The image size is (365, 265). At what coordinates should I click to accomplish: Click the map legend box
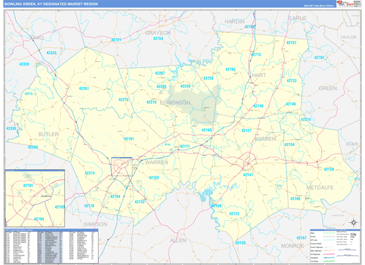335,246
